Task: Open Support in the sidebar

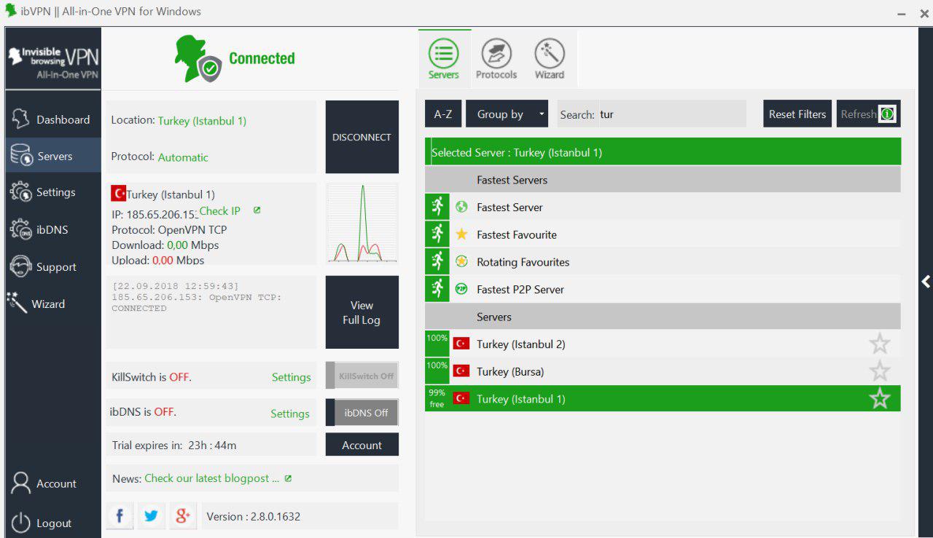Action: click(52, 266)
